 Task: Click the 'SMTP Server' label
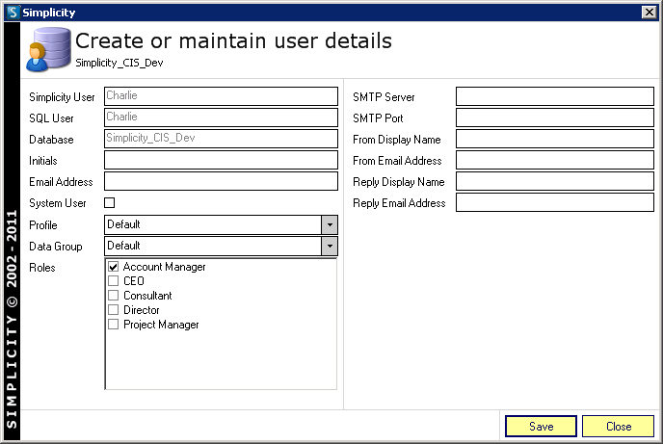point(384,97)
